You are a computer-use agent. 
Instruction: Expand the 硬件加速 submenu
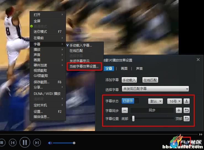click(48, 65)
